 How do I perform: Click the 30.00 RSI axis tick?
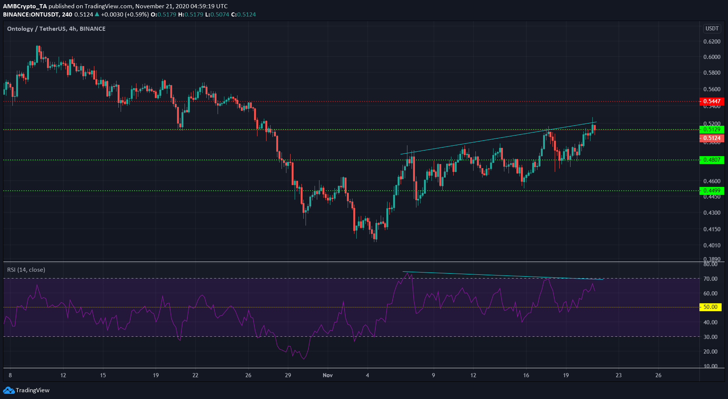(710, 337)
